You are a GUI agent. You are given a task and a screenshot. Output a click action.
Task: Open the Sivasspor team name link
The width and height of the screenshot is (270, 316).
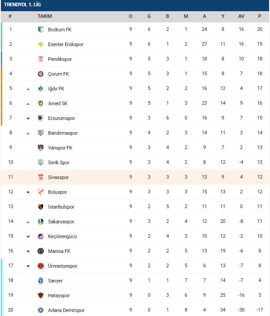59,177
